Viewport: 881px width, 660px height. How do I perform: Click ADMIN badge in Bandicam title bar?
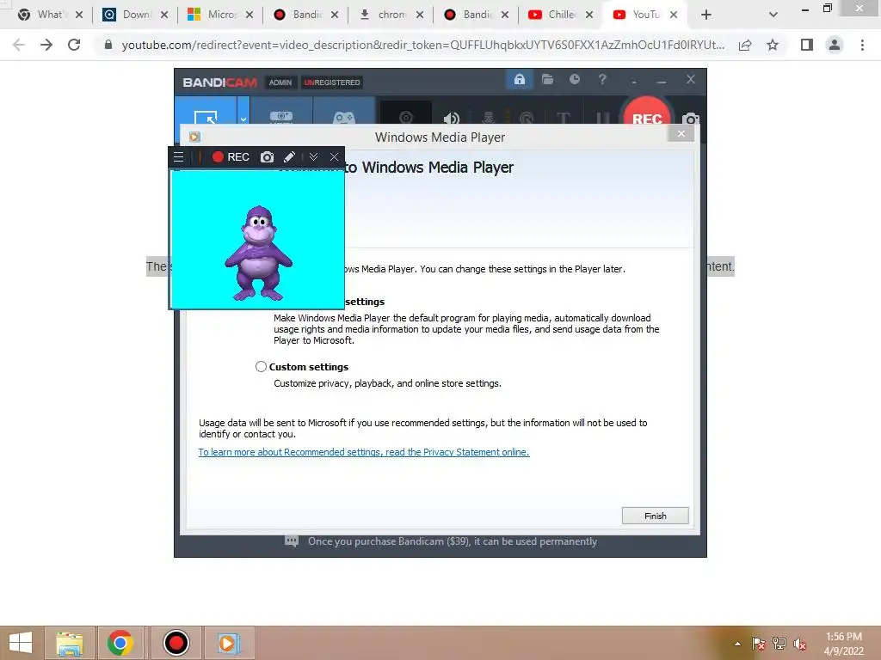click(x=280, y=82)
